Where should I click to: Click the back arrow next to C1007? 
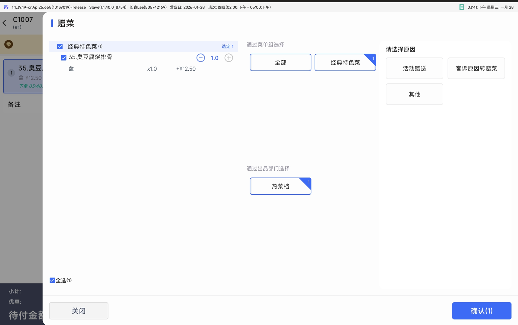click(5, 23)
